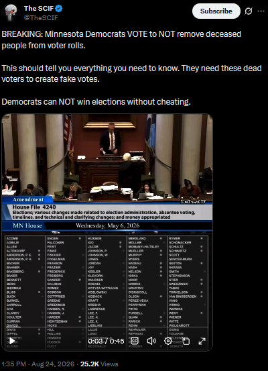
Task: Mute the video volume speaker icon
Action: [x=151, y=341]
